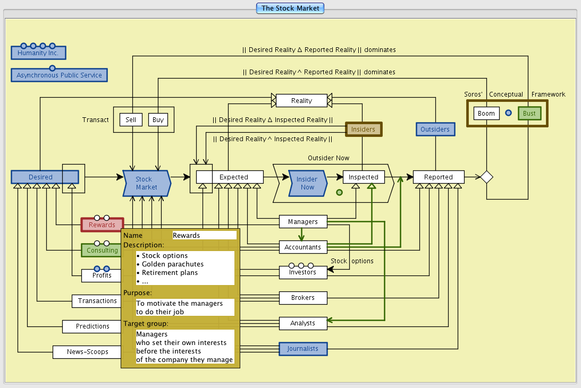Screen dimensions: 581x388
Task: Expand the green Consulting node
Action: point(102,250)
